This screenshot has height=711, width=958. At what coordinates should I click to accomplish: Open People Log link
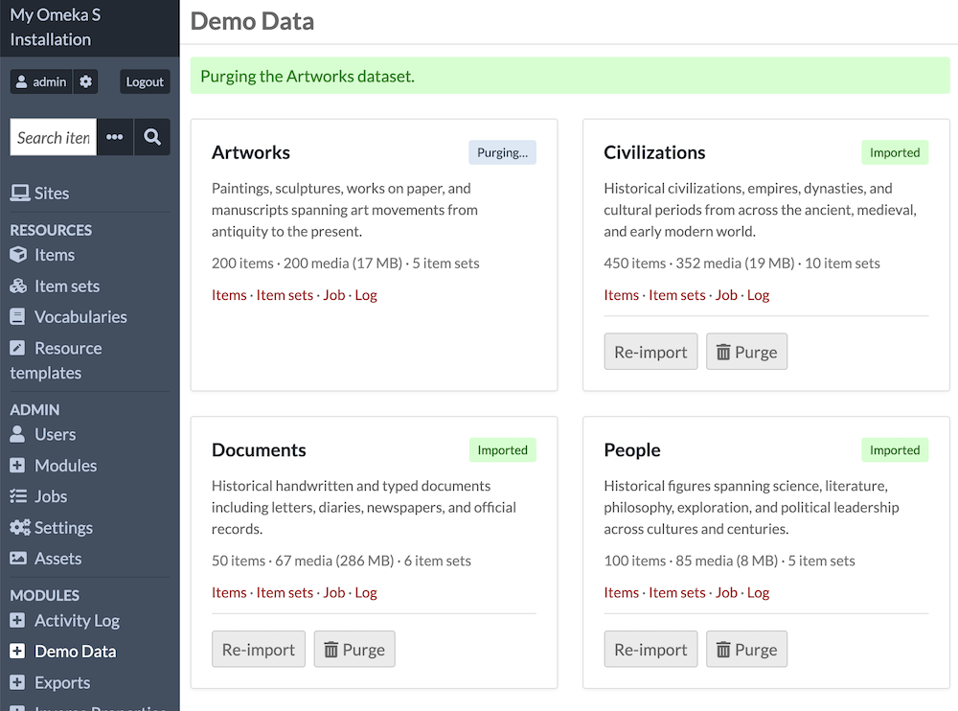[758, 592]
